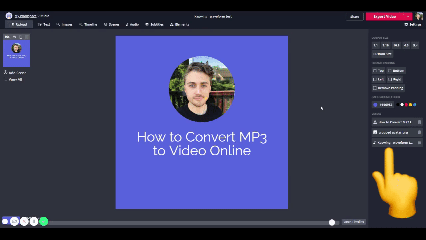Click the Share button
Viewport: 426px width, 240px height.
[x=354, y=16]
